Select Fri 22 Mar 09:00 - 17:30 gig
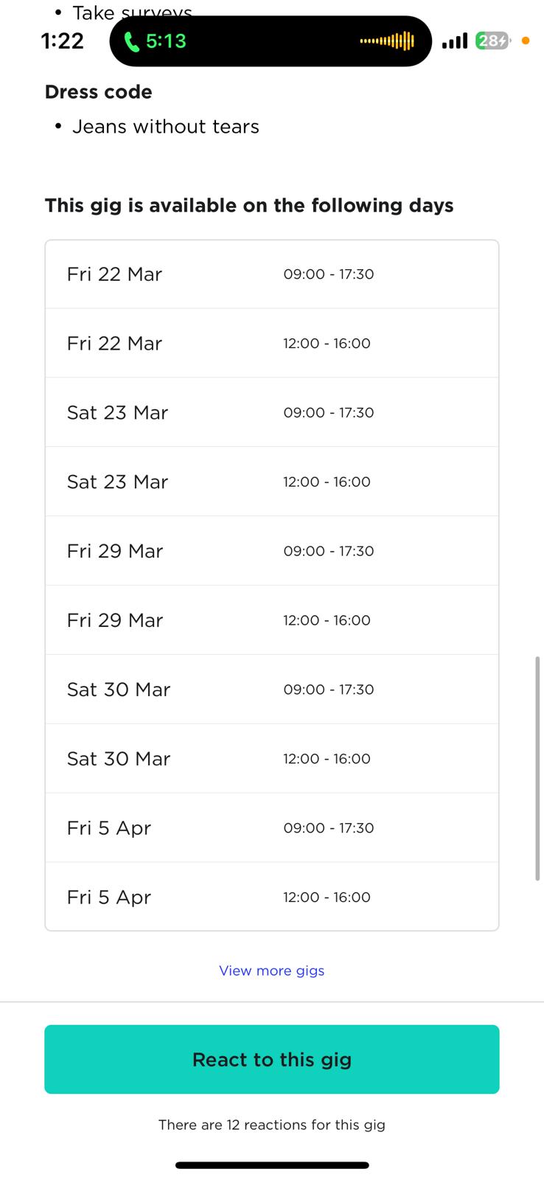 (272, 274)
